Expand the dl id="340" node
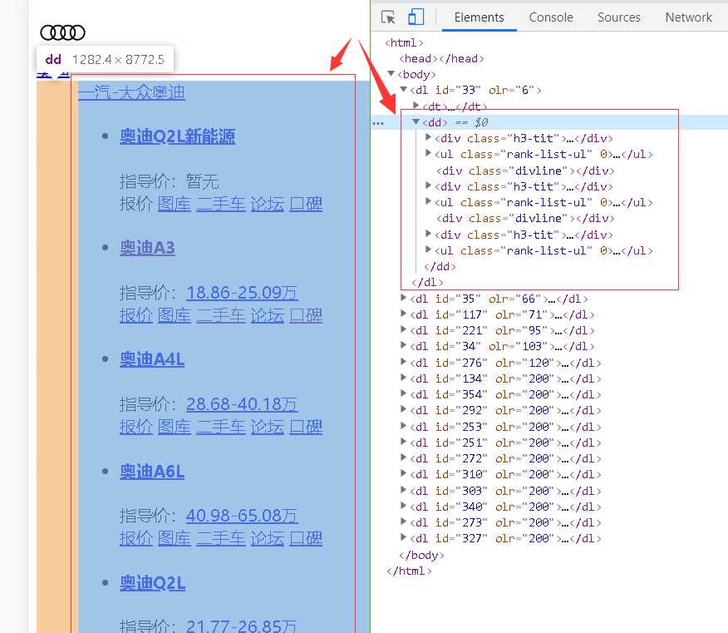The width and height of the screenshot is (728, 633). [403, 506]
